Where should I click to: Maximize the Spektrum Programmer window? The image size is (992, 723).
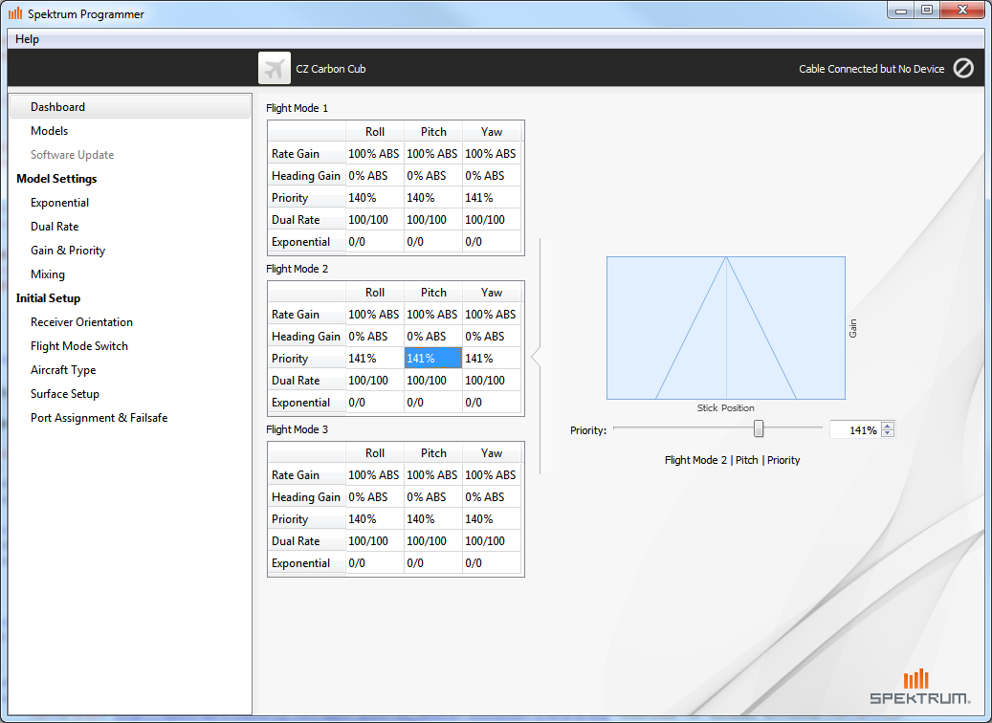point(927,11)
